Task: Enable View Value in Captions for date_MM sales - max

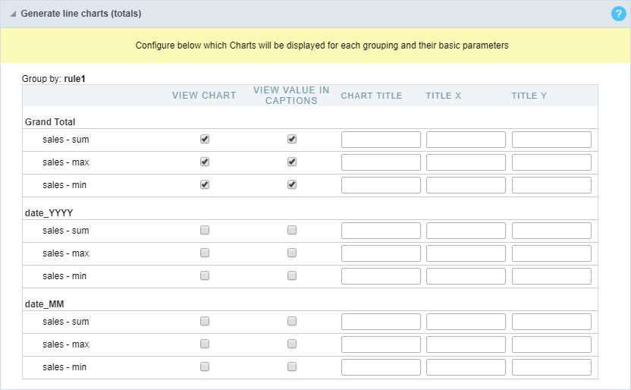Action: [292, 344]
